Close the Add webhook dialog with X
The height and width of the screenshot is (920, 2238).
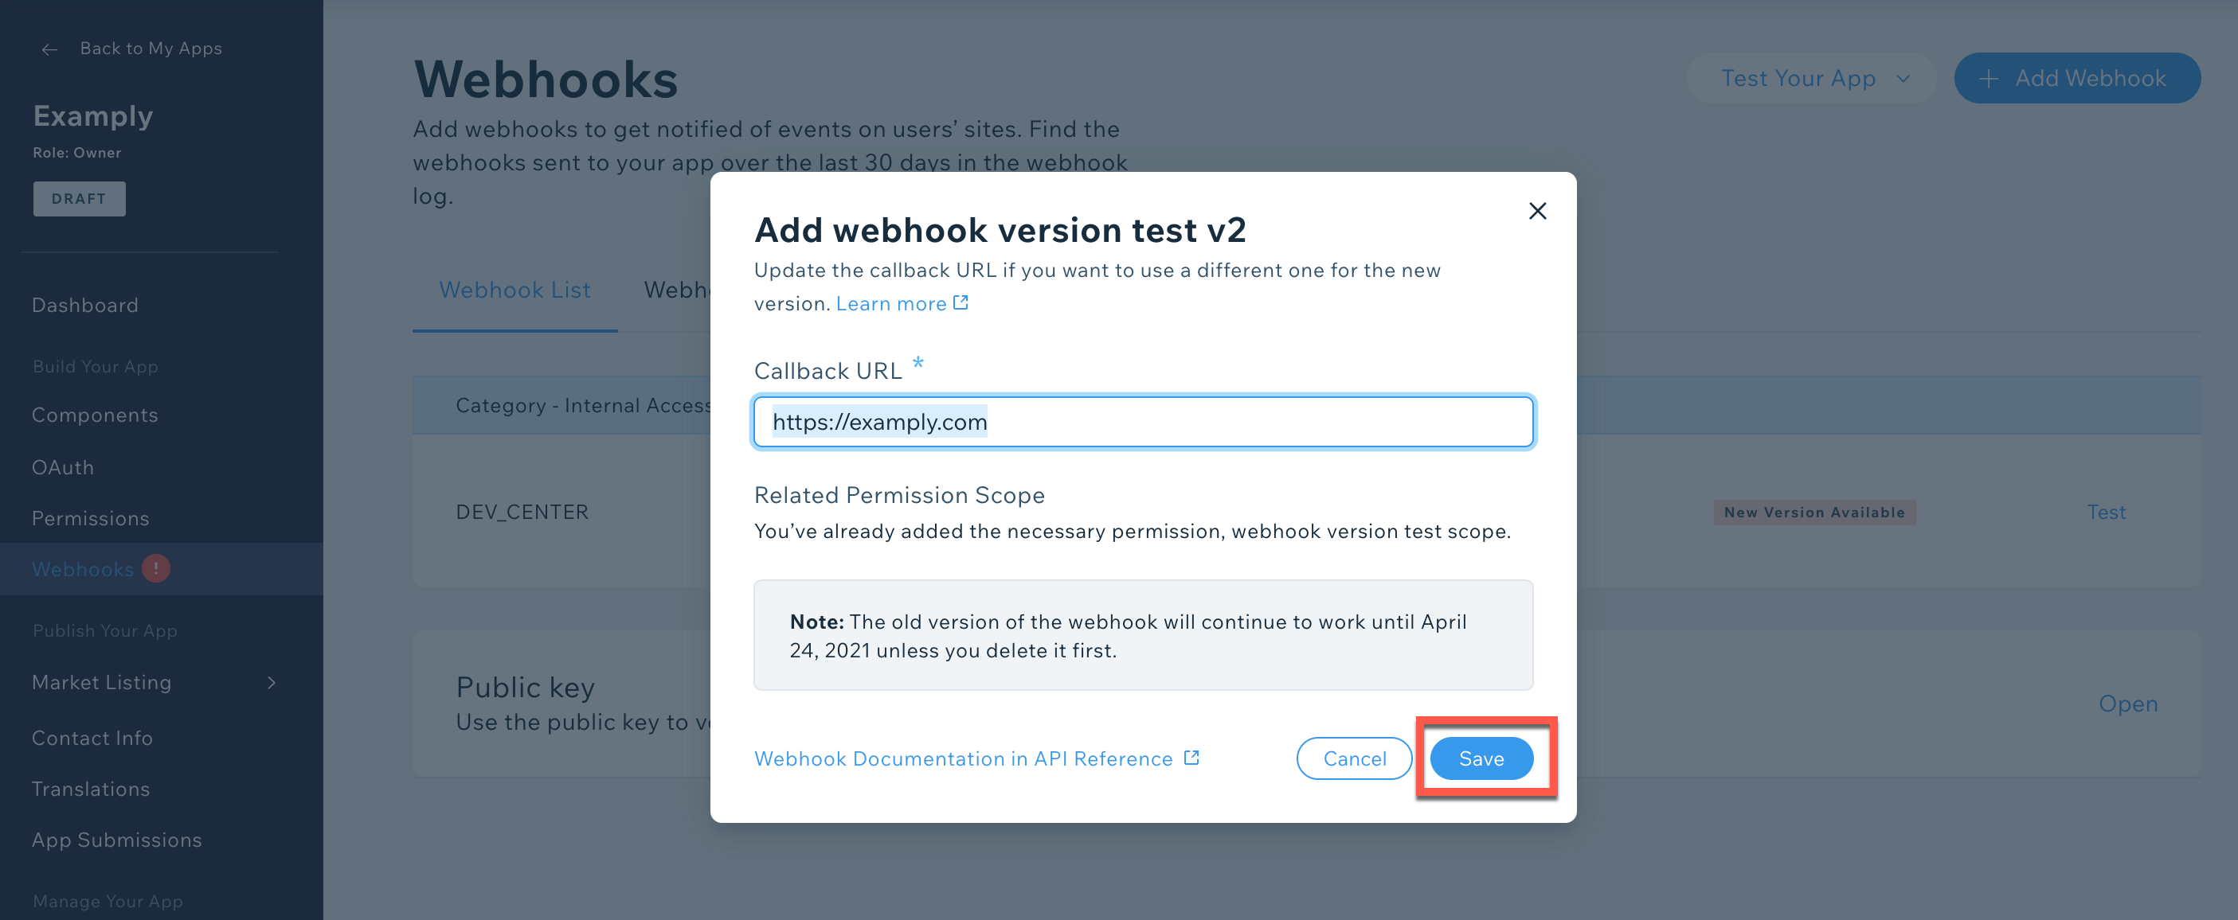pyautogui.click(x=1537, y=211)
